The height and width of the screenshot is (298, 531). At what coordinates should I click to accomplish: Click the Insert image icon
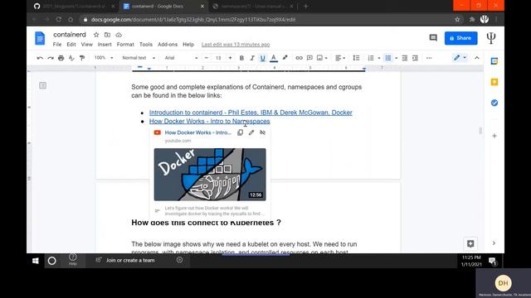(x=319, y=58)
